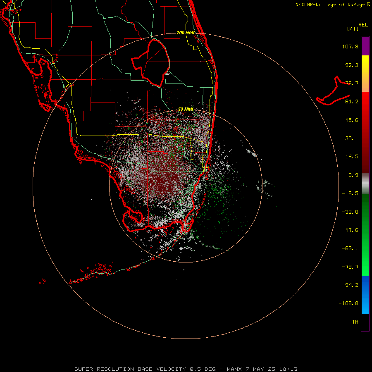
Task: Click the -47.6 velocity scale value
Action: (x=350, y=230)
